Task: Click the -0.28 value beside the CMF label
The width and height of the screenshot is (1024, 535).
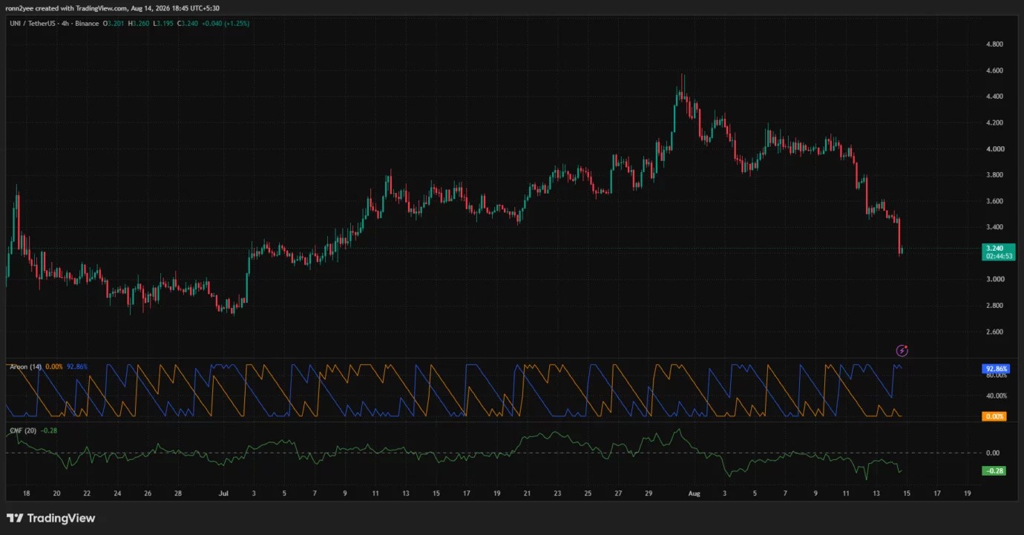Action: coord(48,430)
